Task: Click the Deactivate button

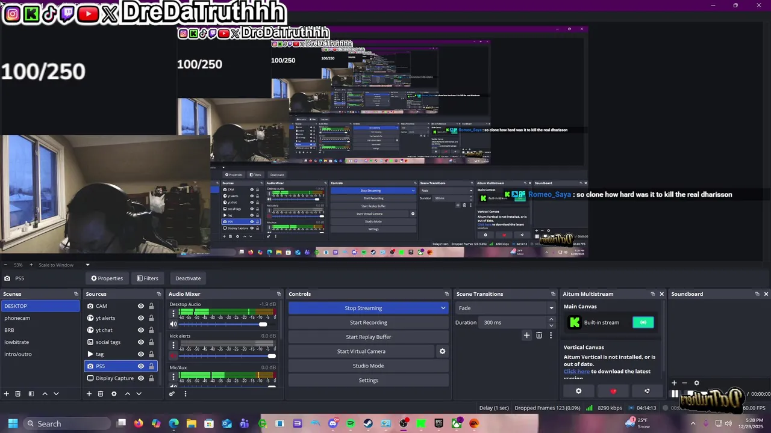Action: click(x=188, y=278)
